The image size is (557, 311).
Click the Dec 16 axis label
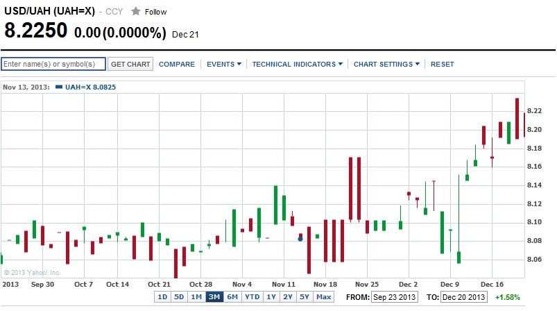click(492, 285)
